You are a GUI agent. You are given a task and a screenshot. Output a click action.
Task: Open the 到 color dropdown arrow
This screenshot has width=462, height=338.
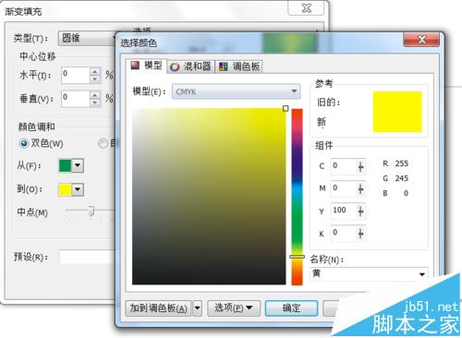[x=78, y=189]
